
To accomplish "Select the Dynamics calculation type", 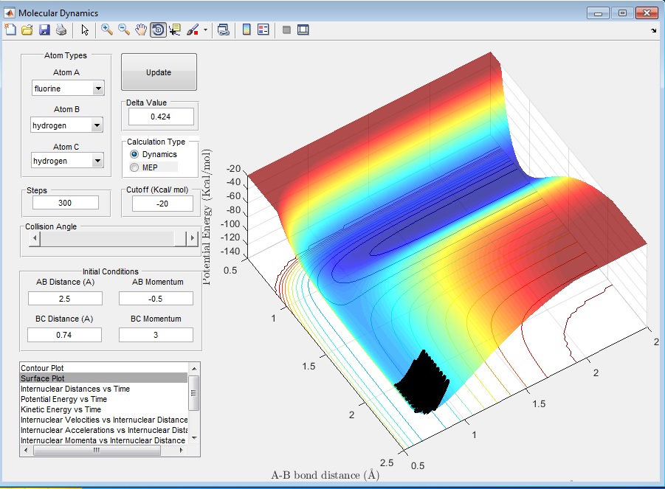I will tap(134, 154).
